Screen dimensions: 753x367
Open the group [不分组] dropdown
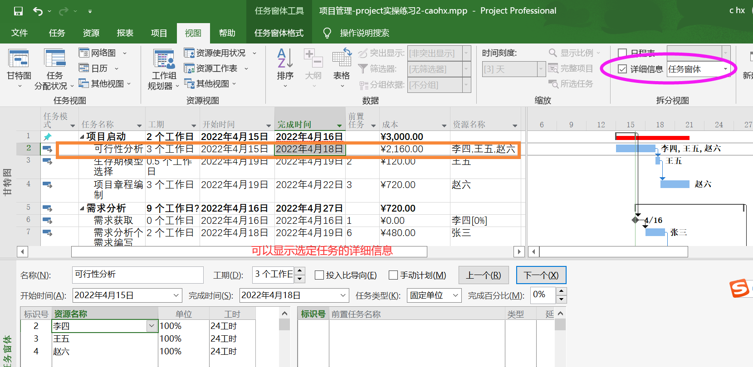point(466,85)
